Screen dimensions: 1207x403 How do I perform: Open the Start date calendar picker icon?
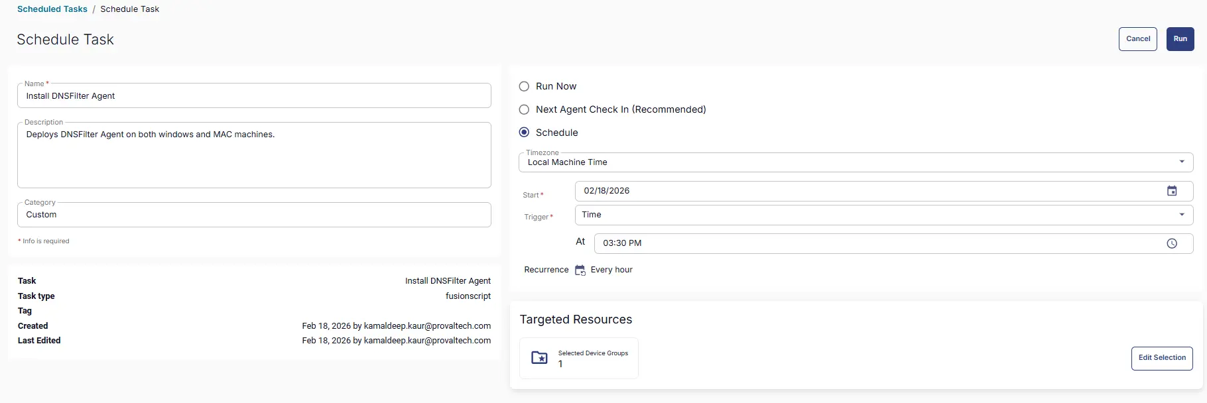(x=1172, y=191)
